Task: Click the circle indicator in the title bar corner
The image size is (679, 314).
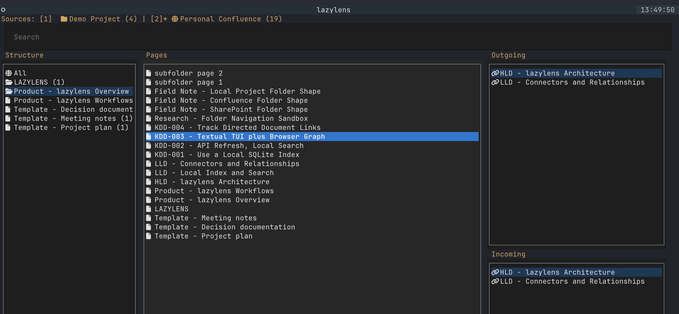Action: tap(3, 10)
